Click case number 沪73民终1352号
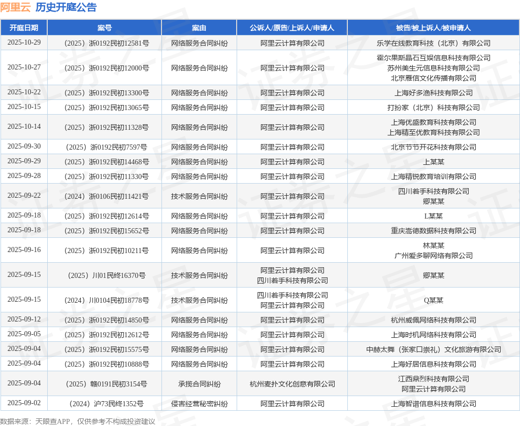This screenshot has height=426, width=520. 107,404
